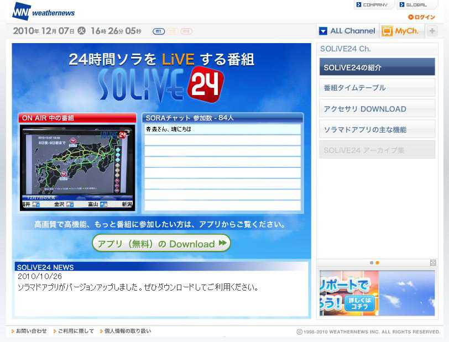449x342 pixels.
Task: Select the gray banner pagination dot
Action: coord(372,263)
